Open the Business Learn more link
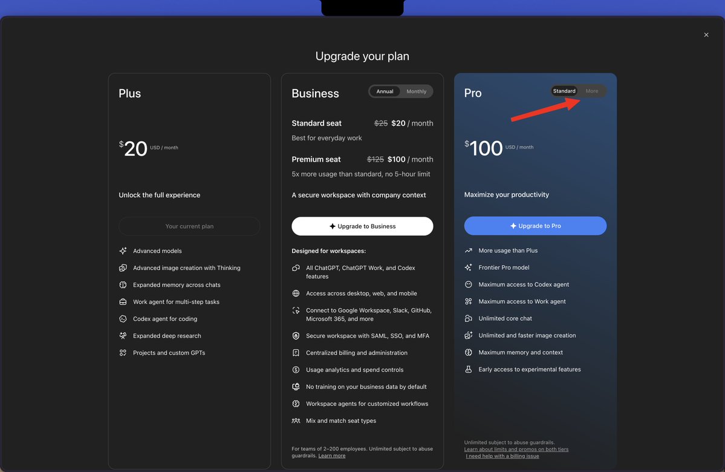This screenshot has height=472, width=725. tap(332, 456)
